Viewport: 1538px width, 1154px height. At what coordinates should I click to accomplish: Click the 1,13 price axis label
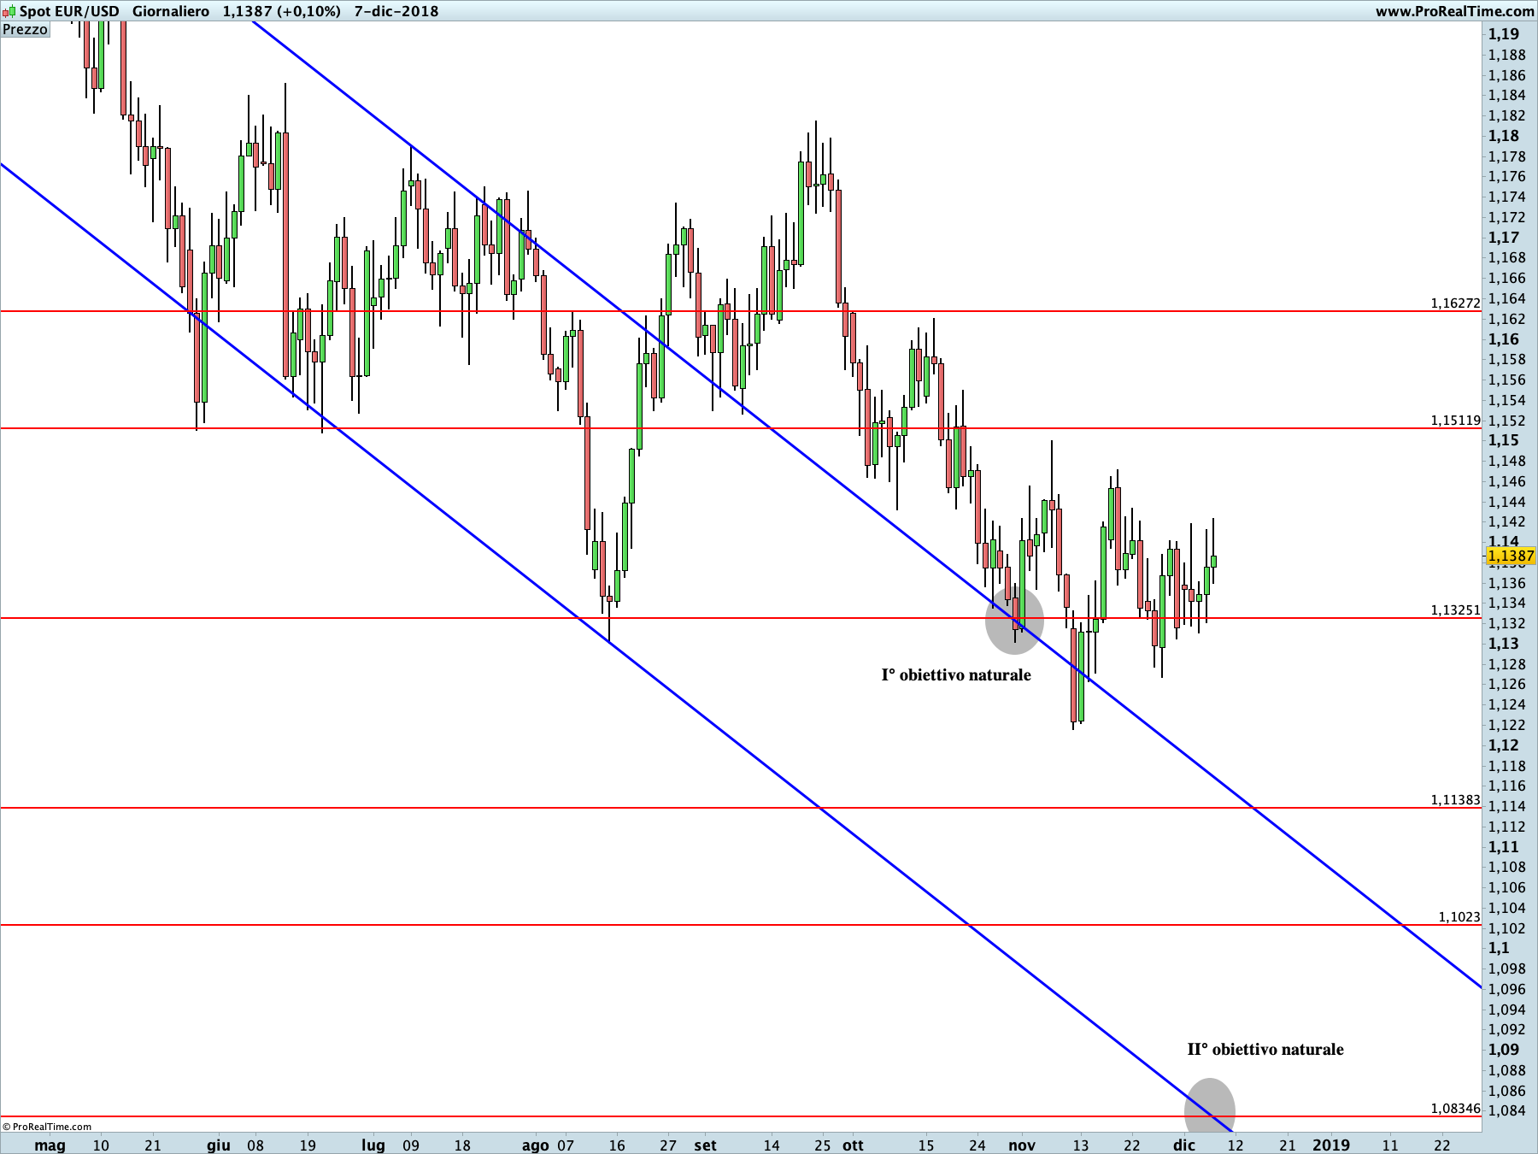1504,644
